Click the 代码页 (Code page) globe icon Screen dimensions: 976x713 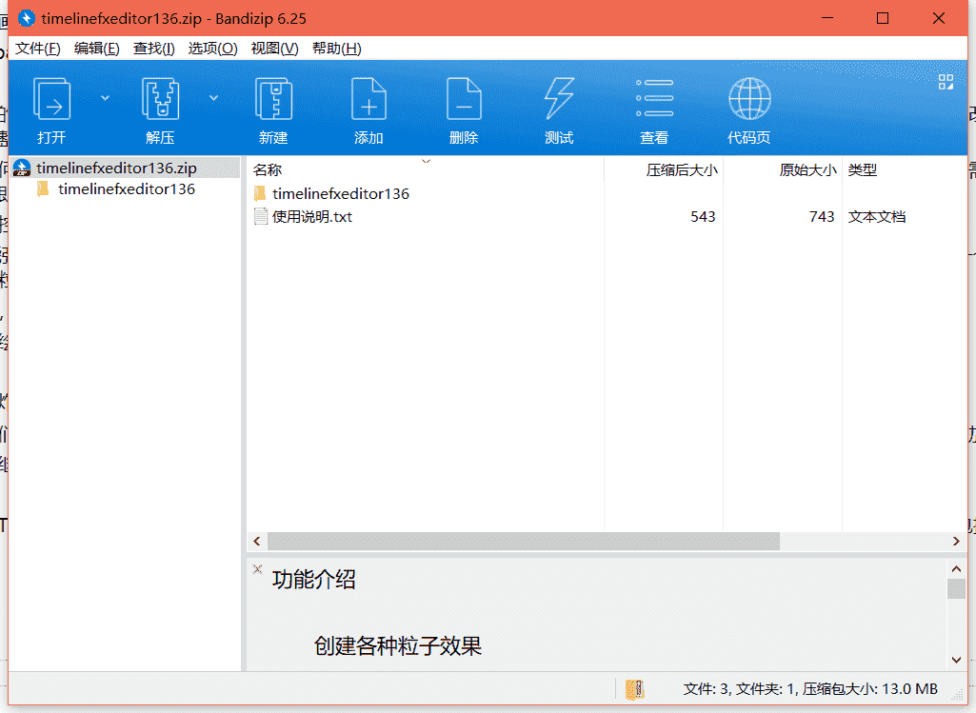[749, 99]
